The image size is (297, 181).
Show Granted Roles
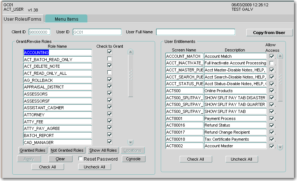(x=33, y=150)
